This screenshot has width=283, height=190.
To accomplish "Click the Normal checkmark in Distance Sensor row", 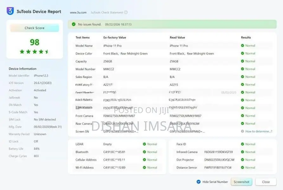I will click(242, 168).
